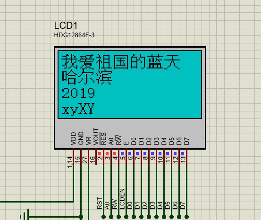Click the blue logic-state indicator at pin 5
Screen dimensions: 261x220
(x=122, y=153)
